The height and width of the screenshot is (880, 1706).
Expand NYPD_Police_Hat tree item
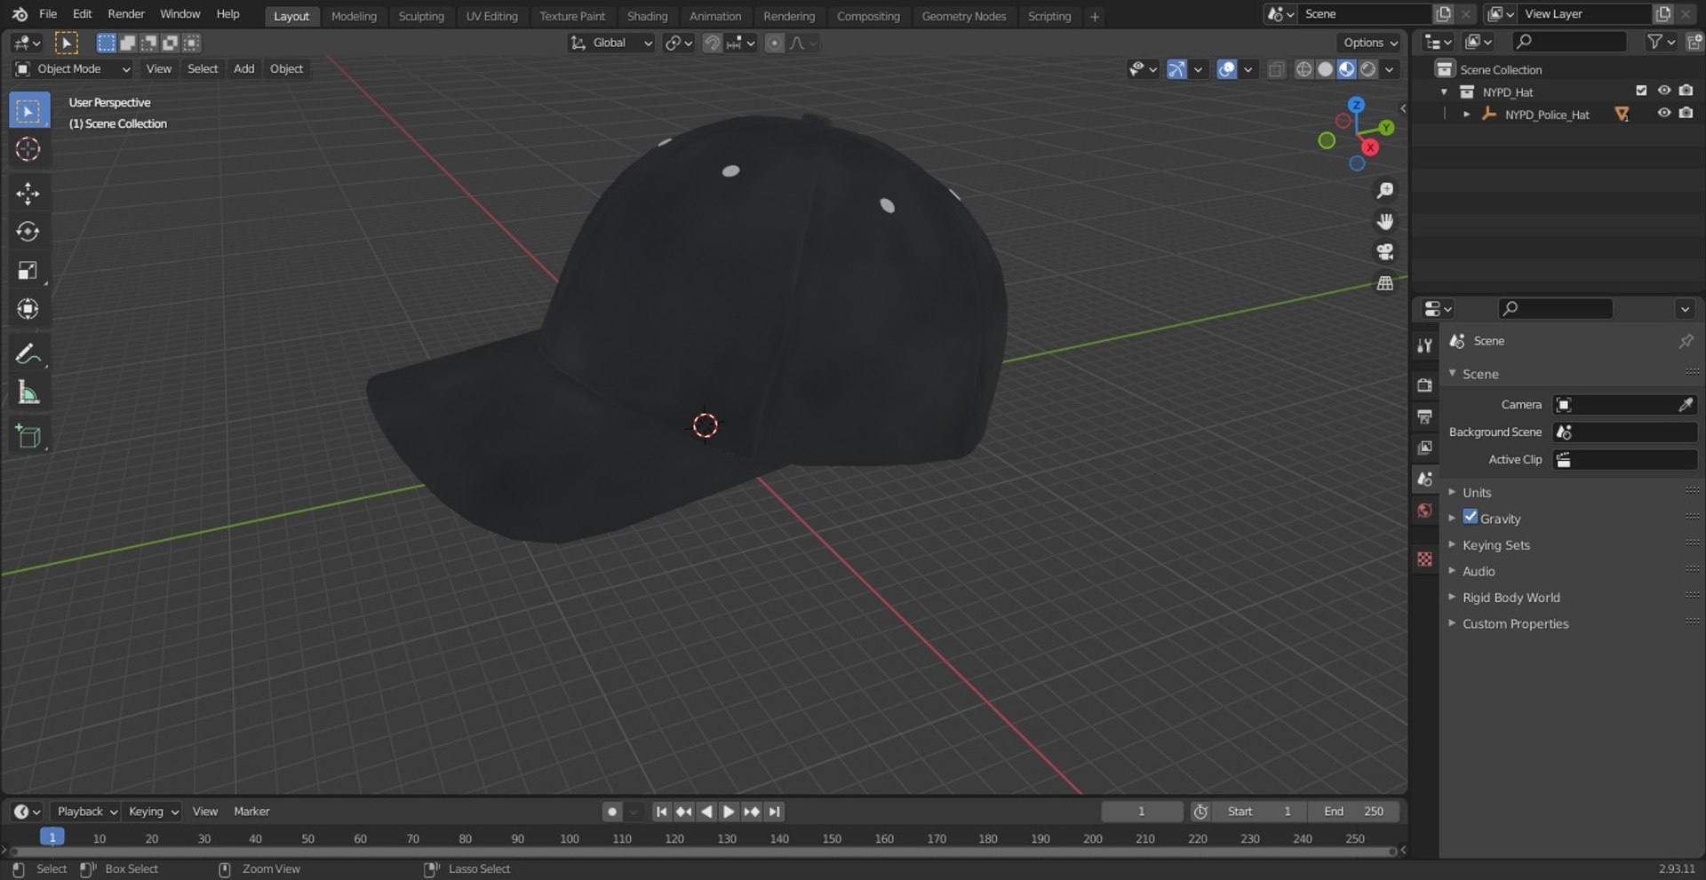(x=1466, y=115)
